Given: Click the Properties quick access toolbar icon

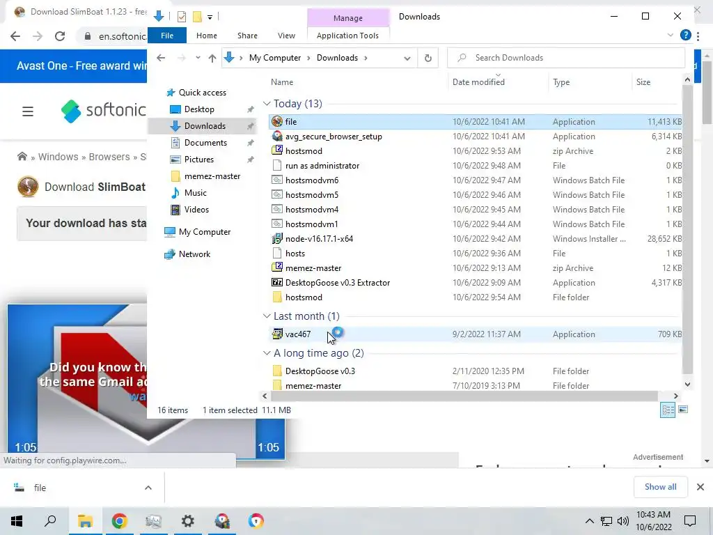Looking at the screenshot, I should [x=182, y=17].
